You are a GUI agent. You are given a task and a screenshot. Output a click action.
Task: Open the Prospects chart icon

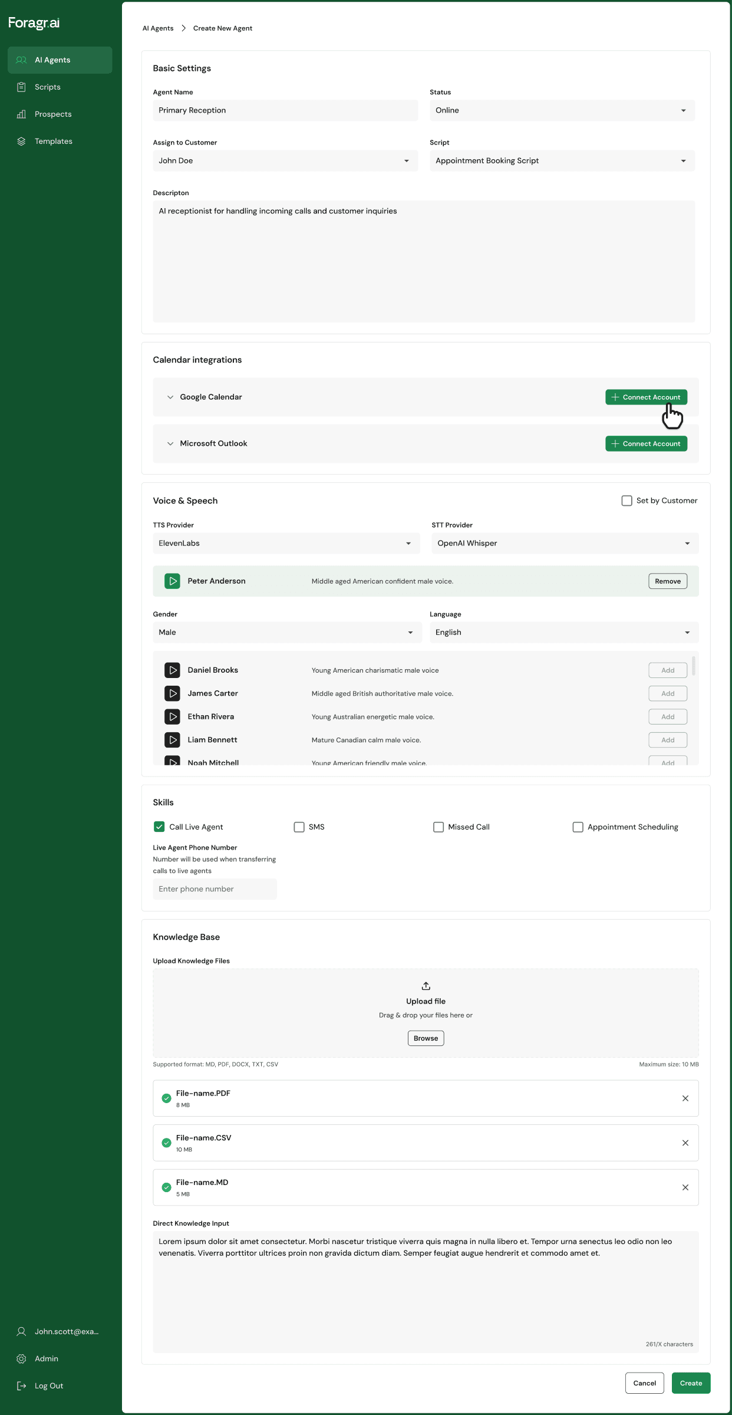(21, 114)
